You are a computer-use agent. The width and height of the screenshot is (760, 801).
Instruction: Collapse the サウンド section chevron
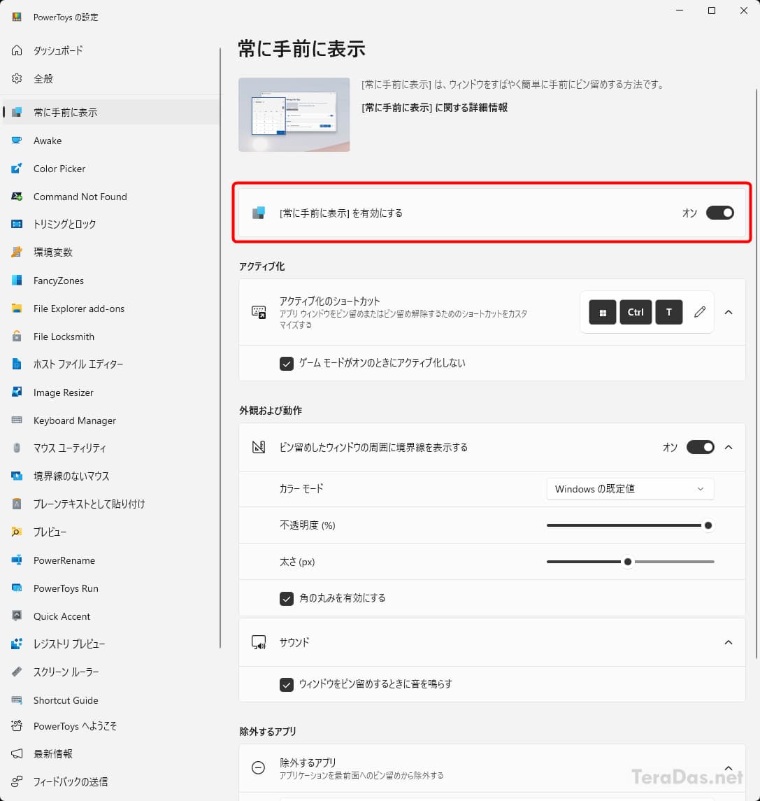coord(729,643)
